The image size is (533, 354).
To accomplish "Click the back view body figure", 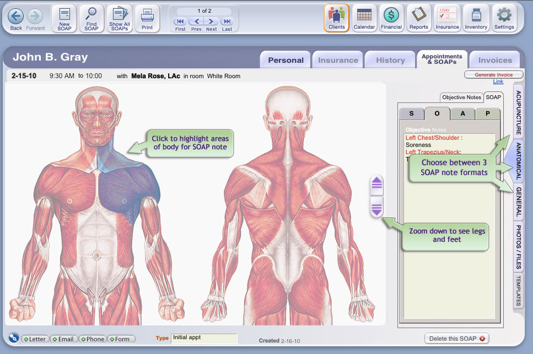I will pos(288,205).
